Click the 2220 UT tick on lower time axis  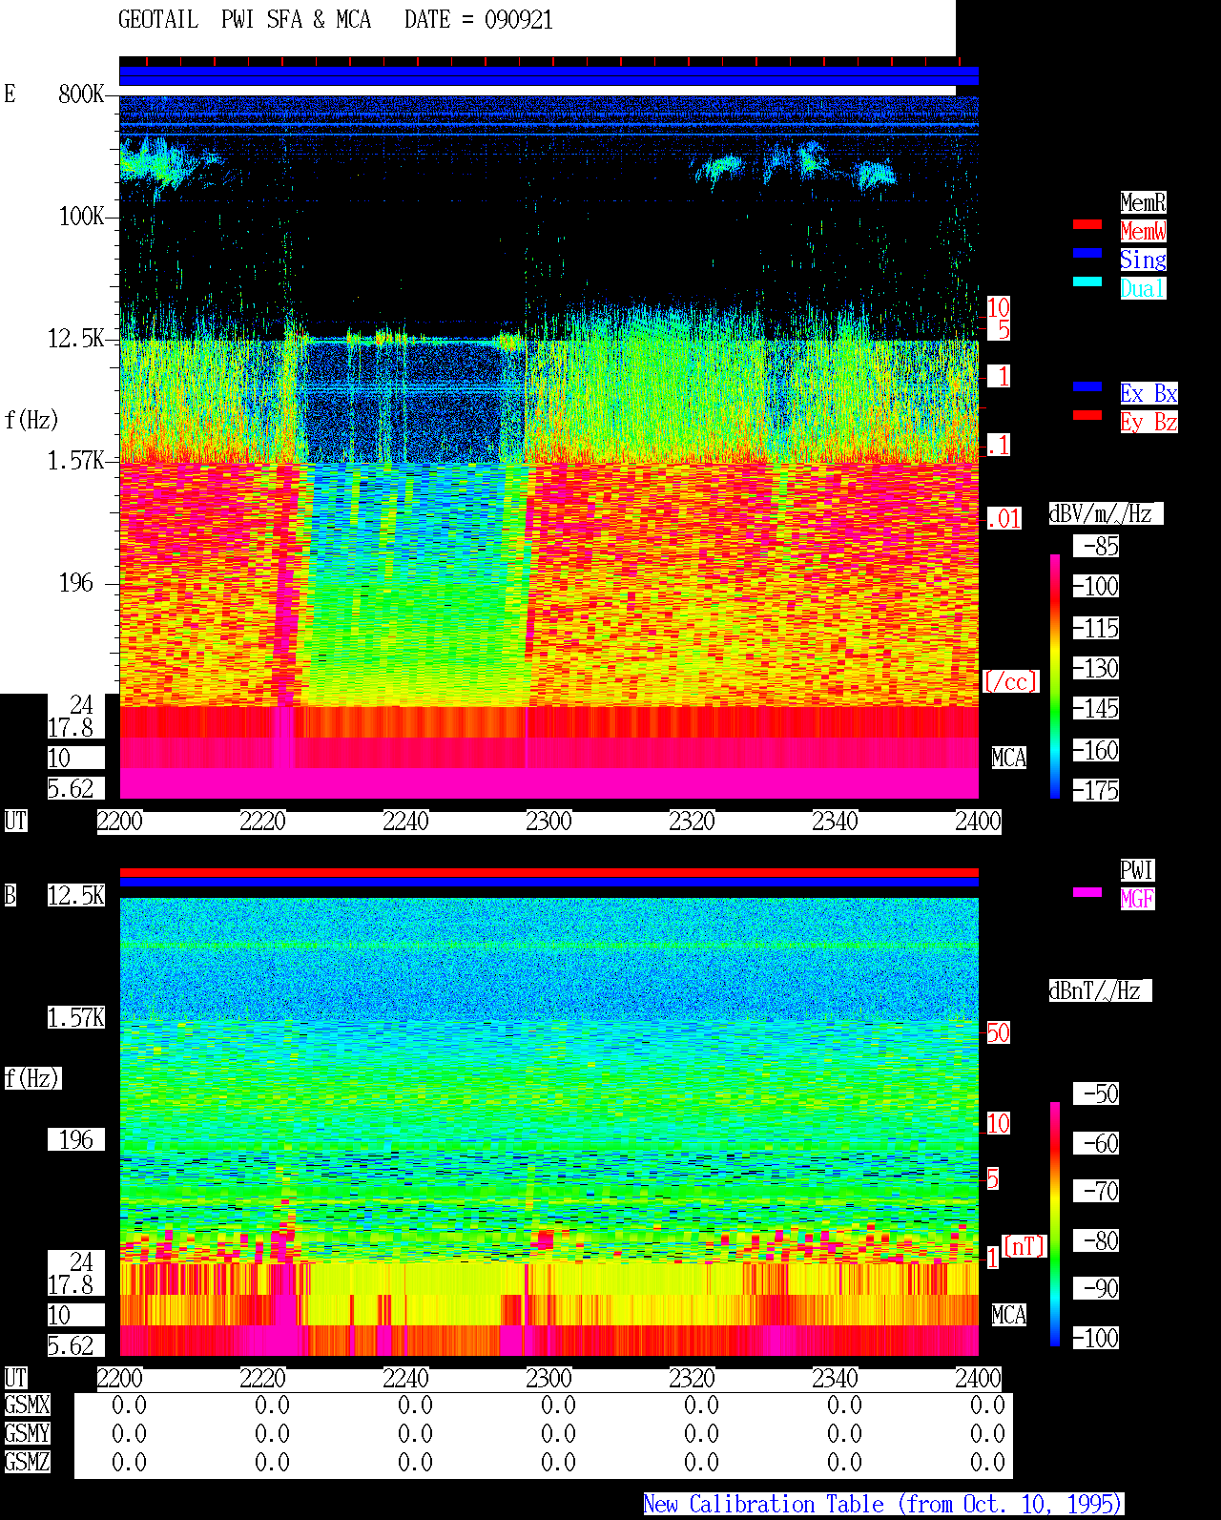tap(262, 1379)
